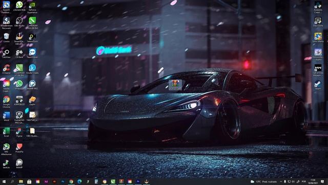Image resolution: width=328 pixels, height=185 pixels.
Task: Select the ProtoPie desktop icon
Action: coord(19,148)
